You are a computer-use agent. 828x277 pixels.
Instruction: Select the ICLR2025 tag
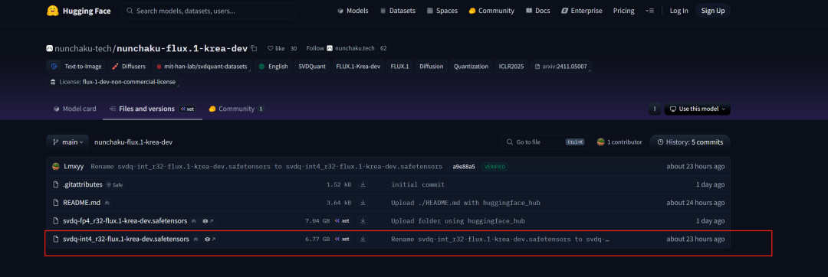click(x=511, y=67)
